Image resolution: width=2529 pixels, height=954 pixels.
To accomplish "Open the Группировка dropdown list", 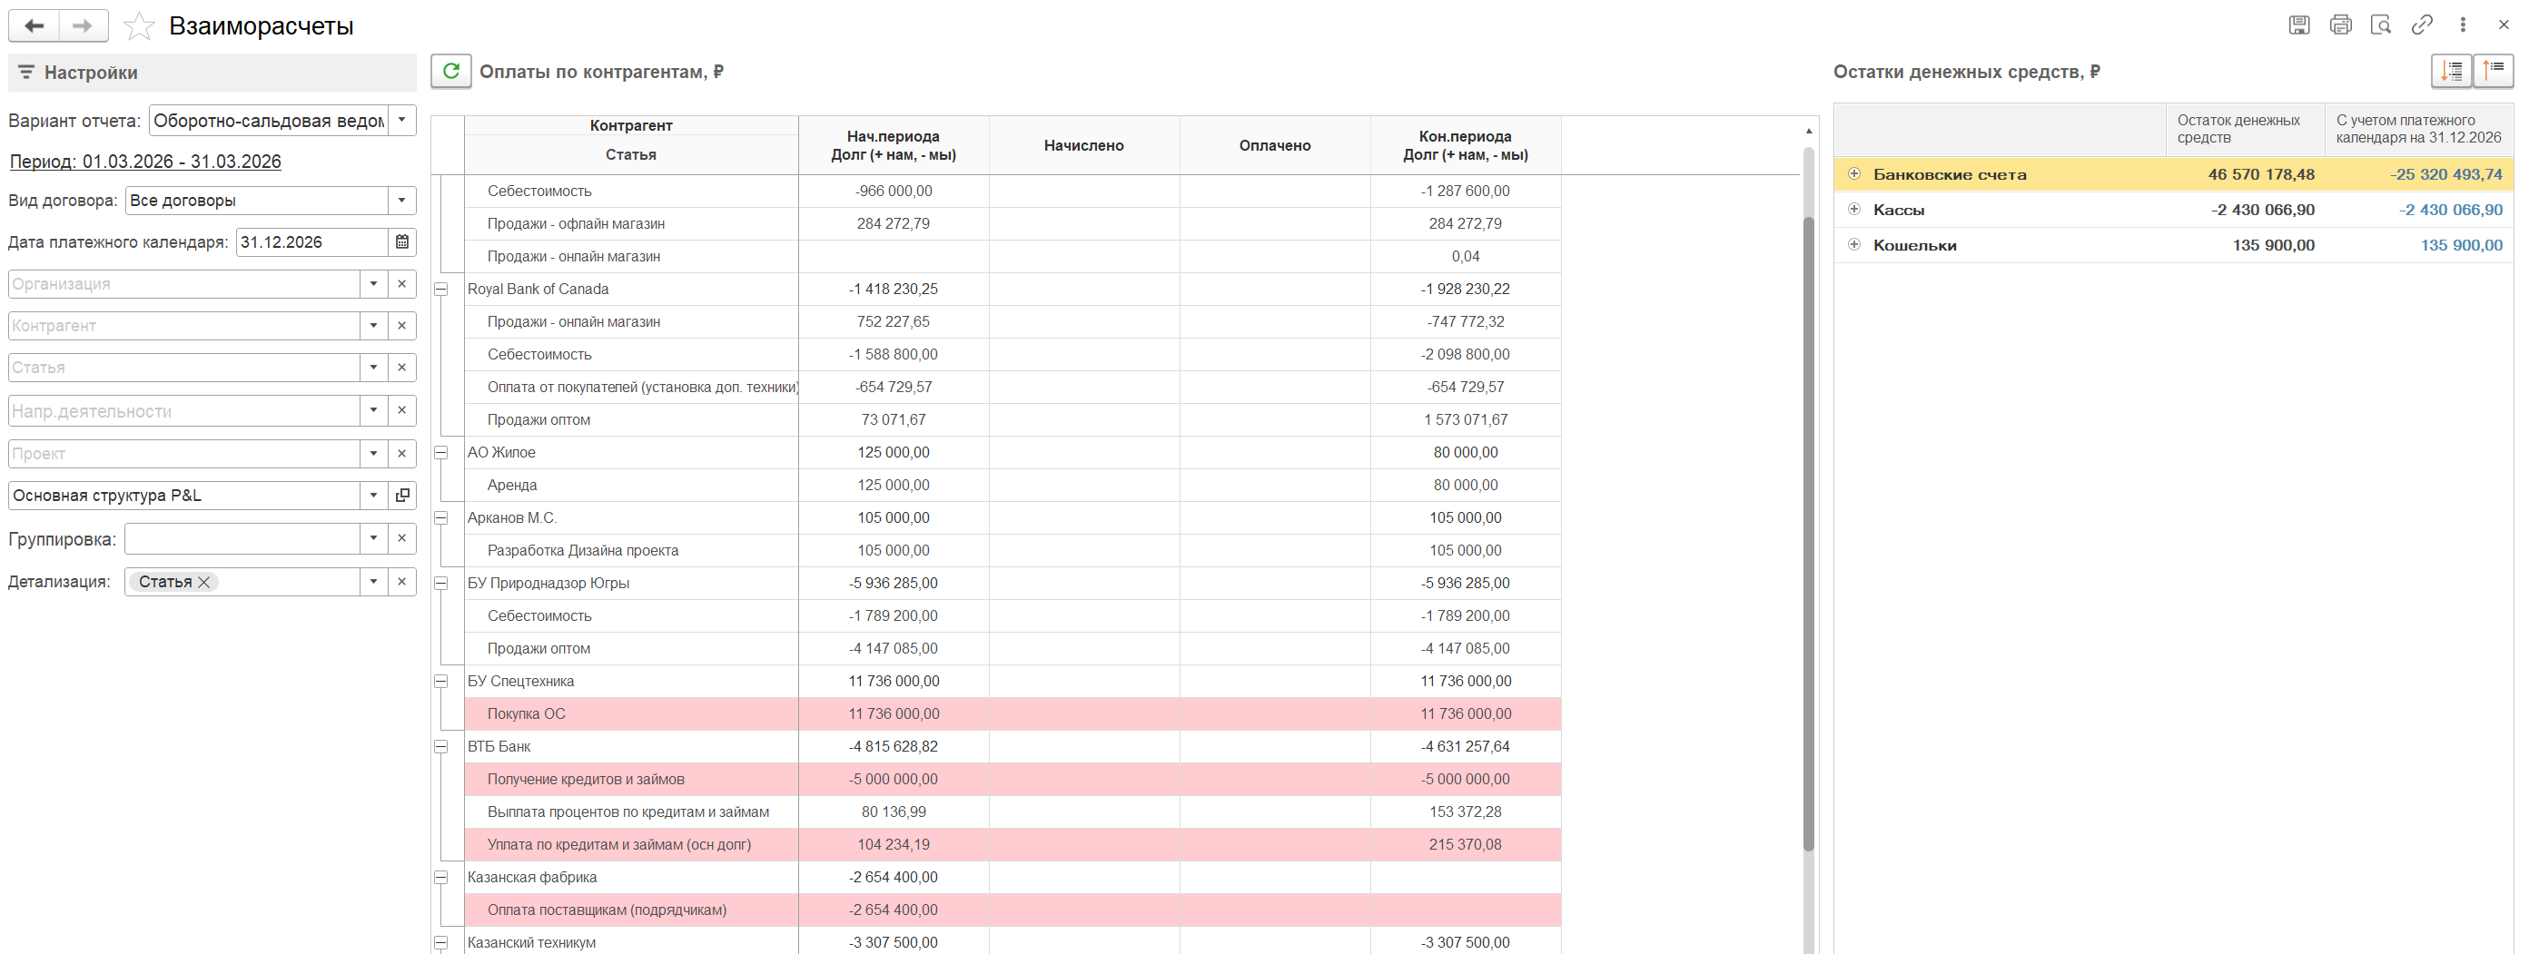I will [373, 538].
